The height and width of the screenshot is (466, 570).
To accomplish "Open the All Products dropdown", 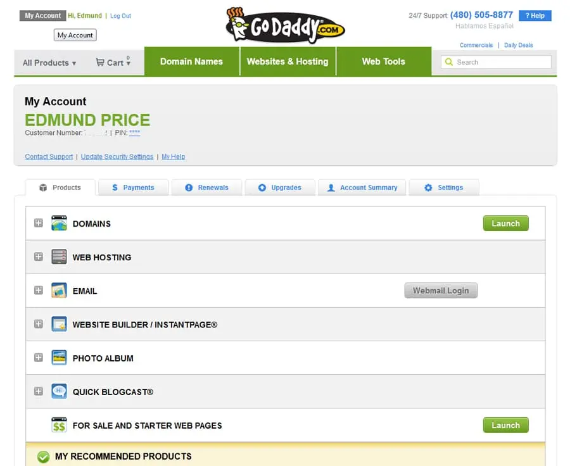I will (x=49, y=63).
